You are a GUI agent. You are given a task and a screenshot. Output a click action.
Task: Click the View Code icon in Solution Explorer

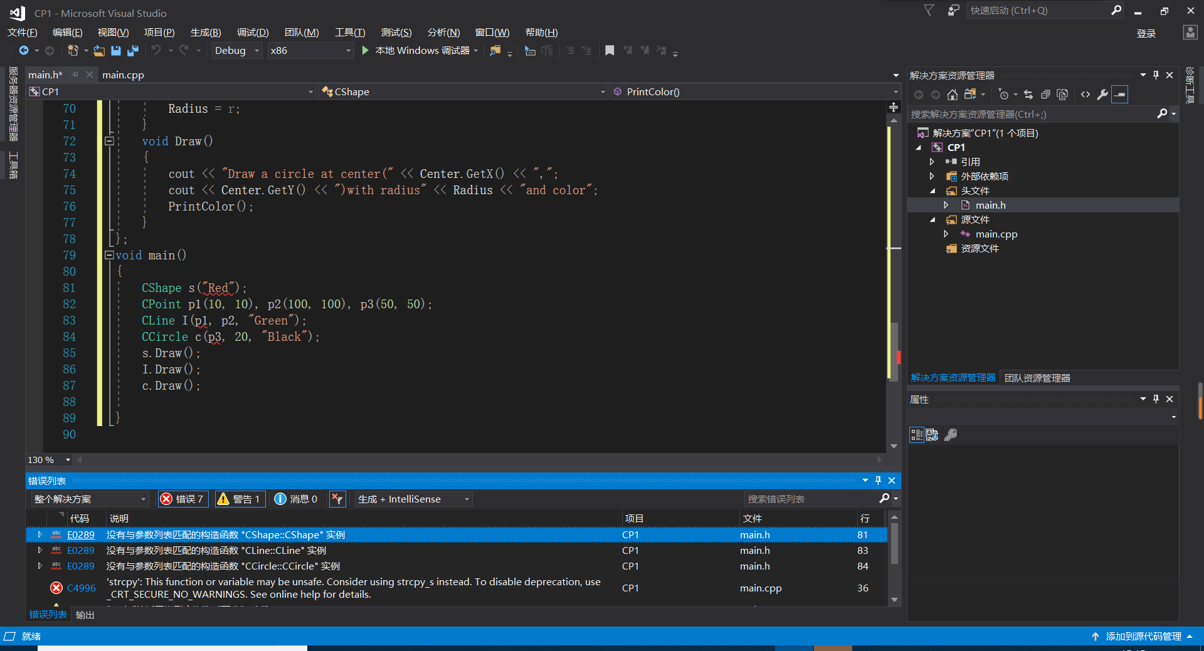[x=1085, y=95]
